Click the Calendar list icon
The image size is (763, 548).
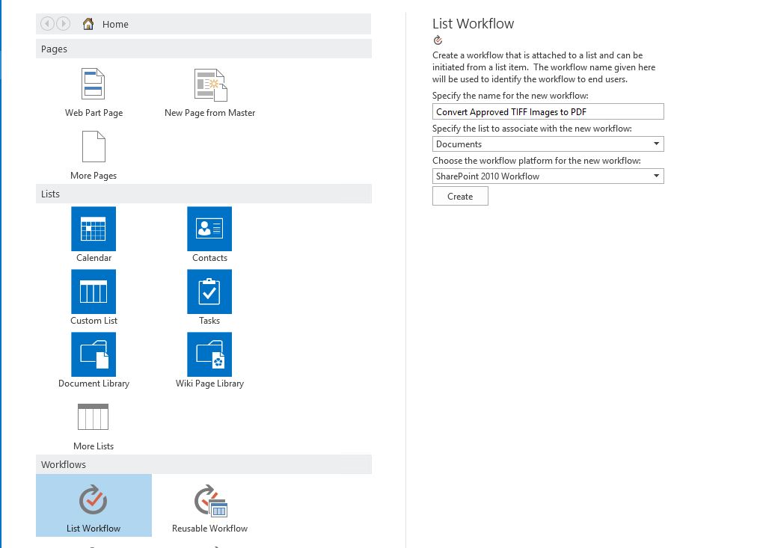tap(93, 228)
